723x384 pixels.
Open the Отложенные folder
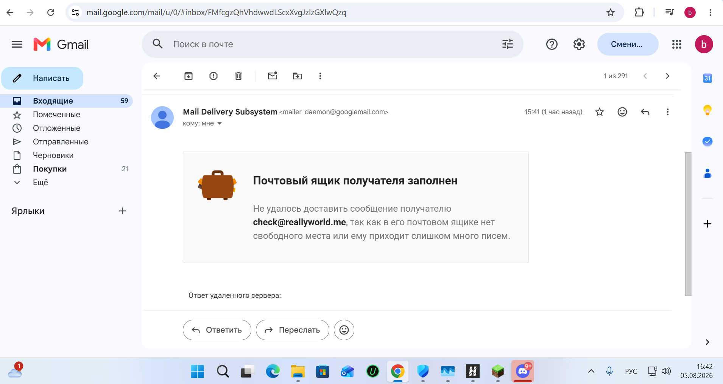click(67, 128)
